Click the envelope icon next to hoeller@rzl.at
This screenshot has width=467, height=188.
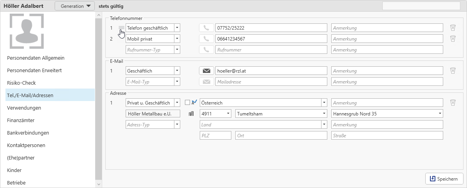tap(206, 71)
